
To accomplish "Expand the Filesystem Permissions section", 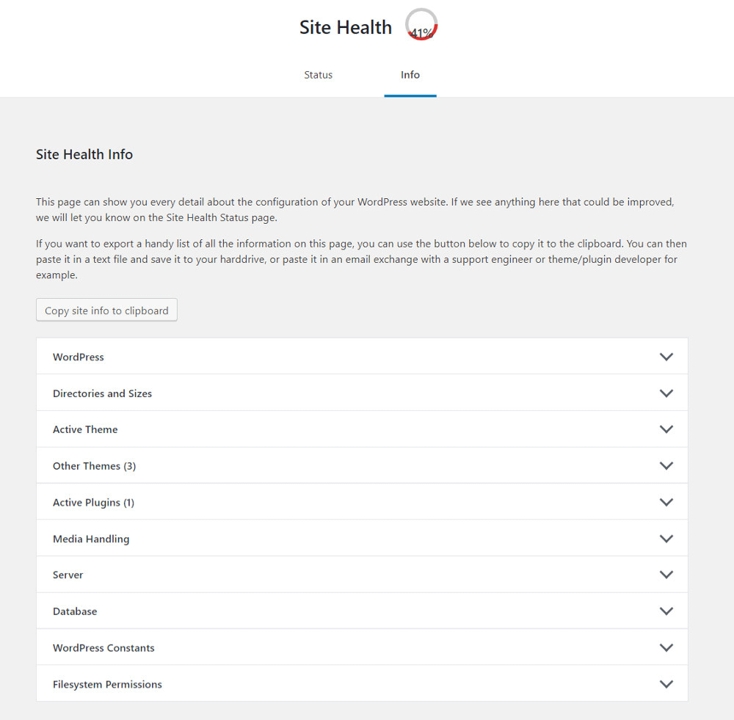I will click(362, 683).
